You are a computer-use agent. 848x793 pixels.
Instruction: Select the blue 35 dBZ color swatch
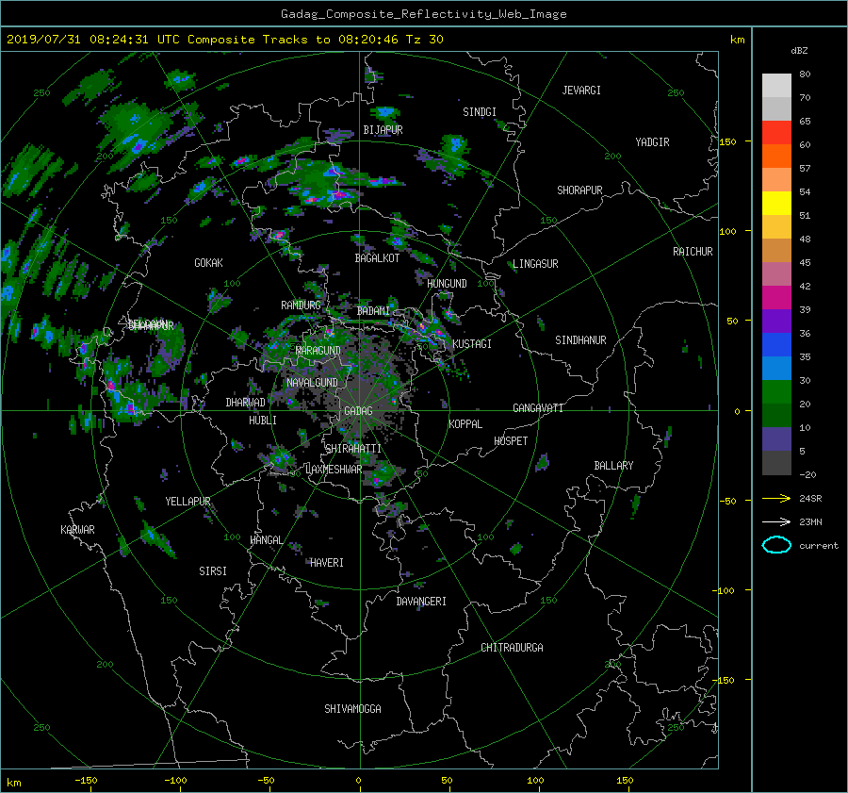776,345
